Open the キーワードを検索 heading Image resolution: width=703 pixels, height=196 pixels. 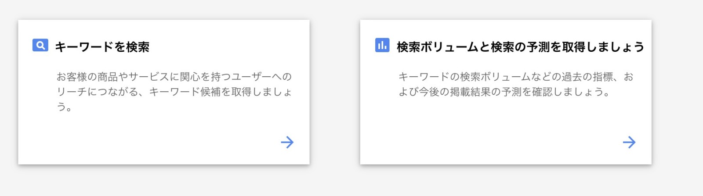point(102,47)
